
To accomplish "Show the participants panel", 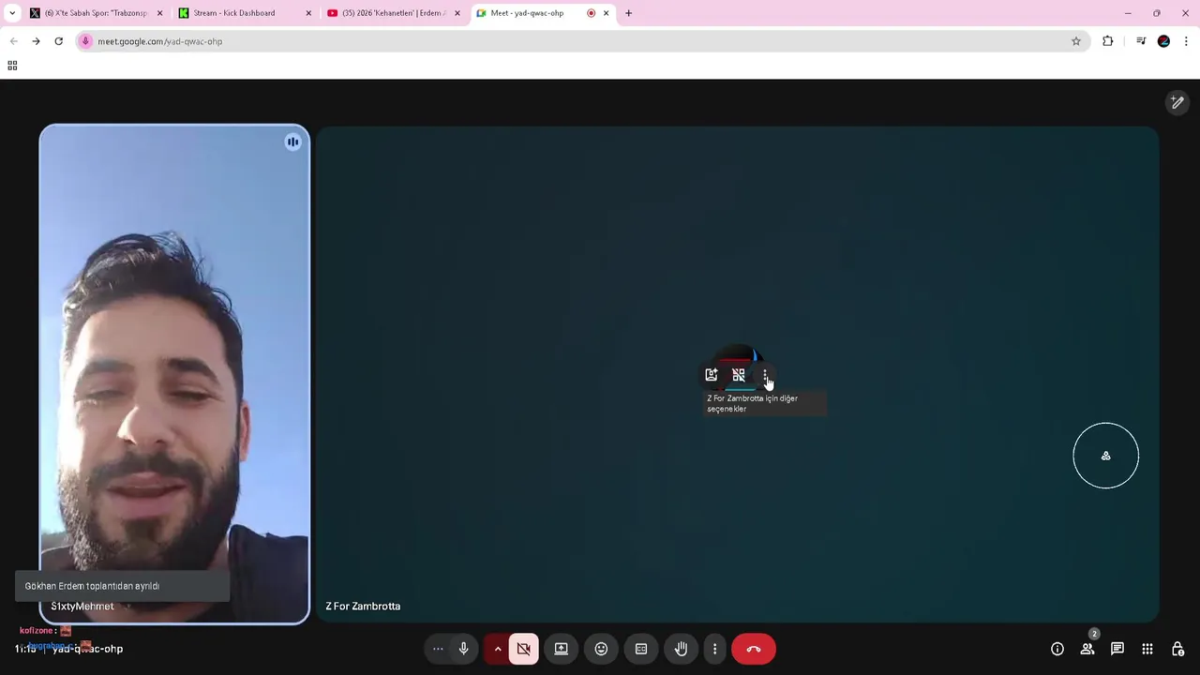I will pos(1087,649).
